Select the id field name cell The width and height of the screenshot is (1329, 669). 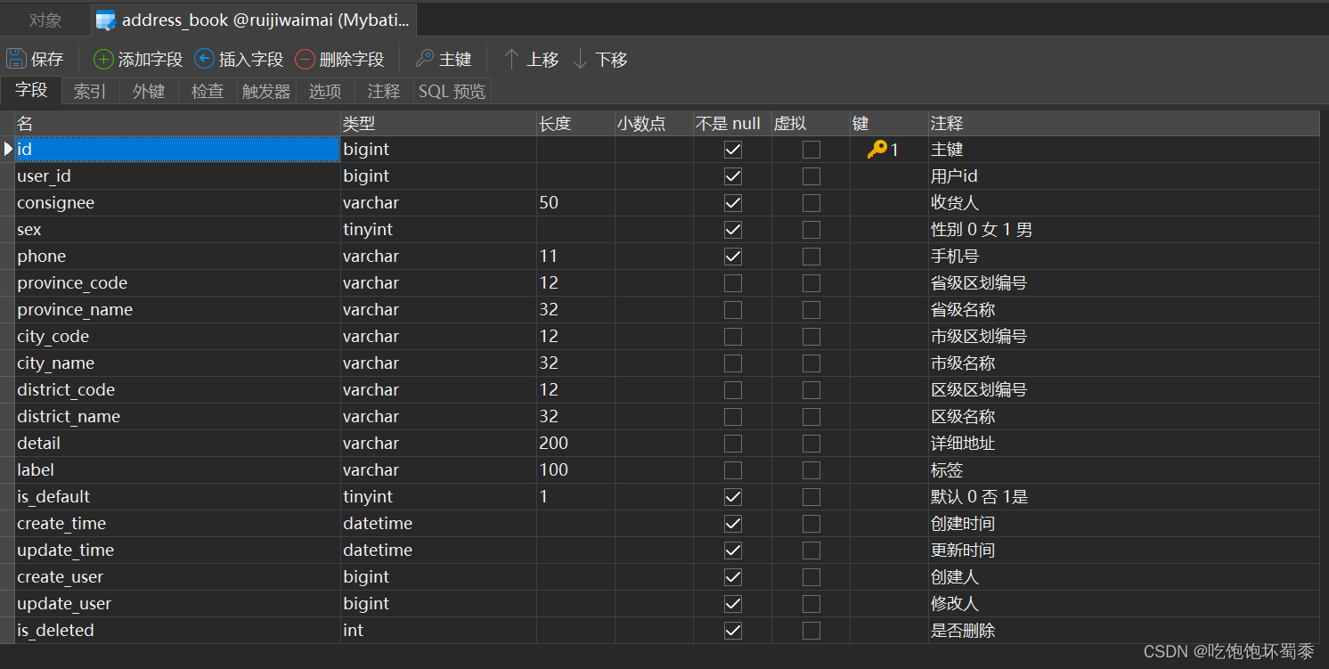point(177,150)
